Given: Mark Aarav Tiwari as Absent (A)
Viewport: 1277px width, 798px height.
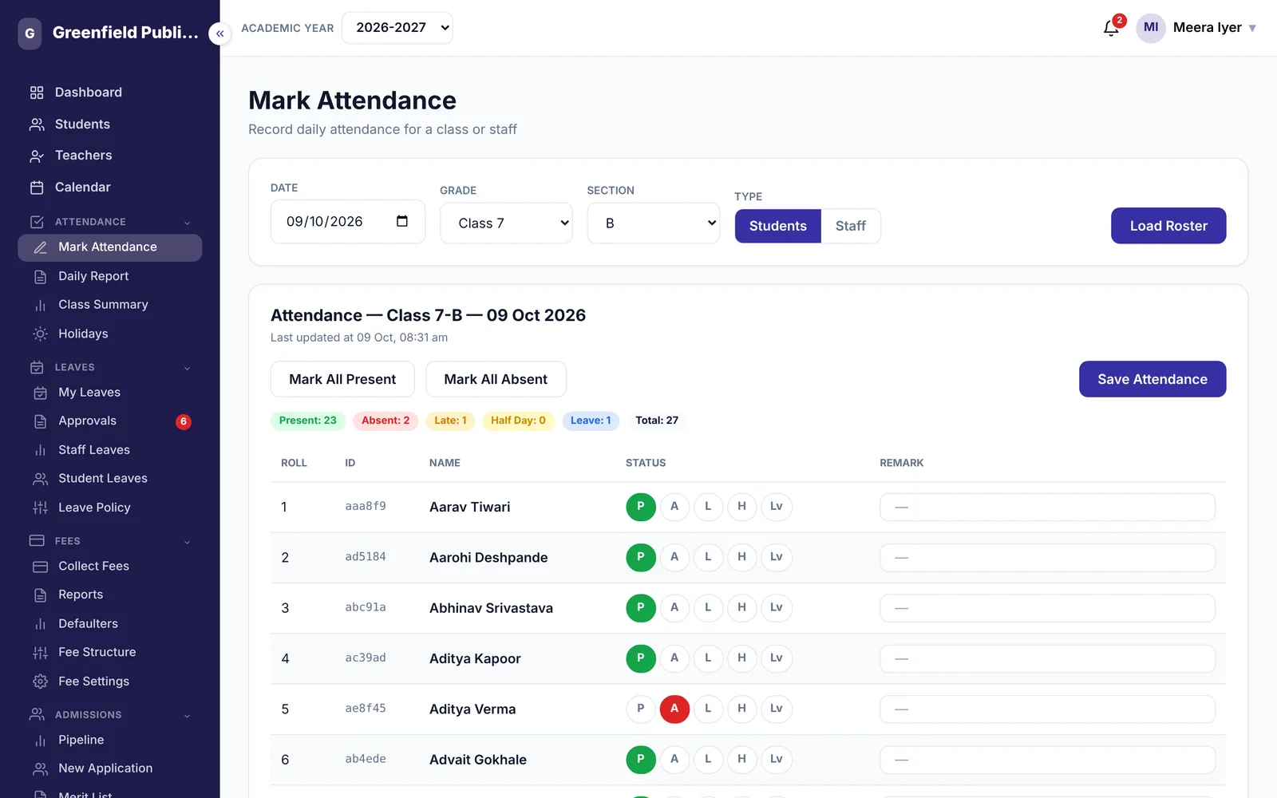Looking at the screenshot, I should [674, 507].
